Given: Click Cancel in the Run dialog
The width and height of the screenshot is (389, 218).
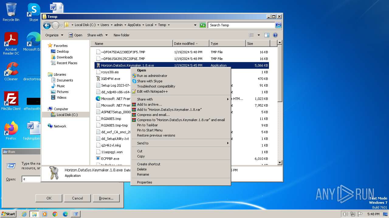Looking at the screenshot, I should (x=77, y=198).
